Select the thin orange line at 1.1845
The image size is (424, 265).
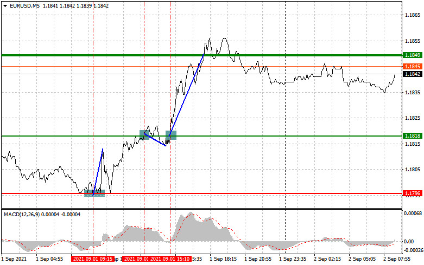(326, 66)
